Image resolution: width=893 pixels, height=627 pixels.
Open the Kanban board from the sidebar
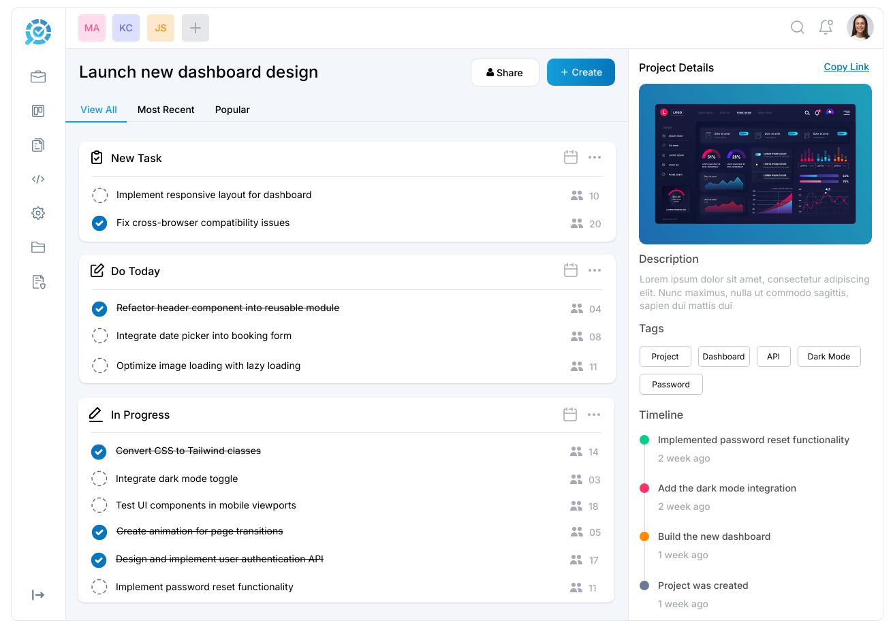pyautogui.click(x=38, y=110)
